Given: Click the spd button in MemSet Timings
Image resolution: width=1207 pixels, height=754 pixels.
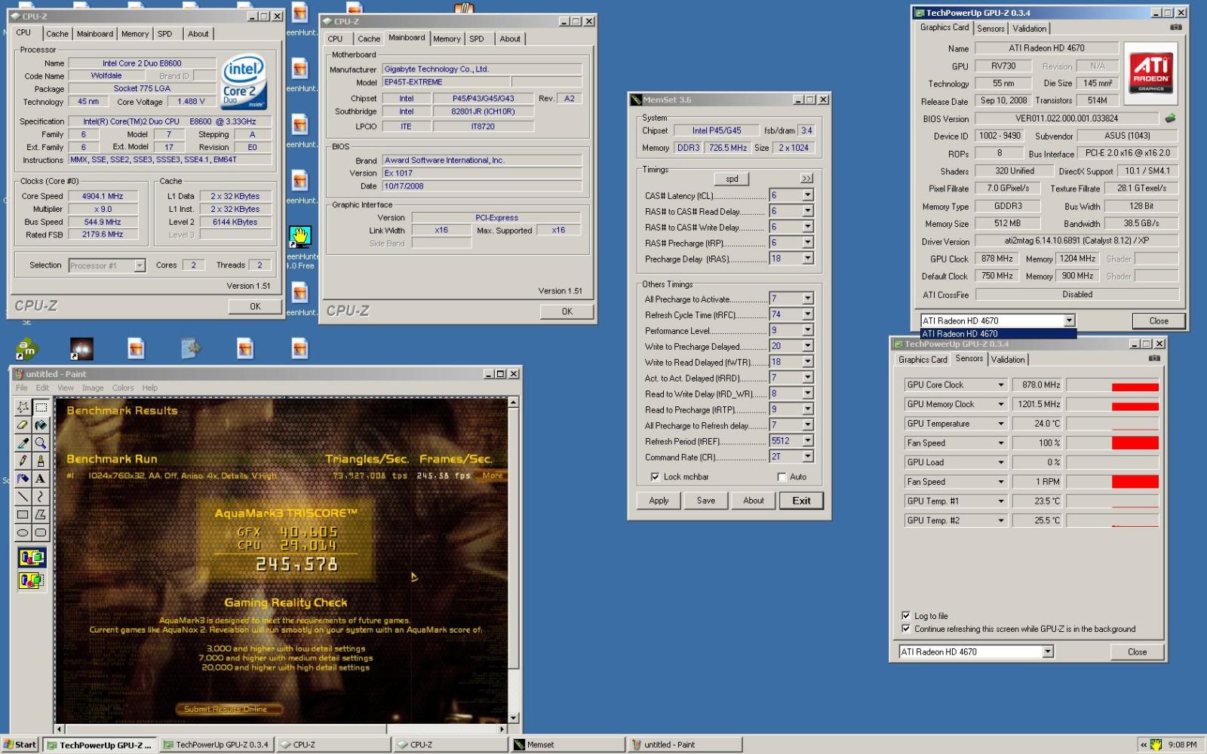Looking at the screenshot, I should point(732,179).
